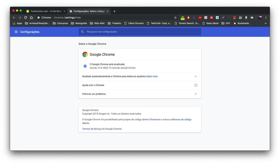Image resolution: width=280 pixels, height=164 pixels.
Task: Open the green 3.81 badge extension
Action: point(183,18)
